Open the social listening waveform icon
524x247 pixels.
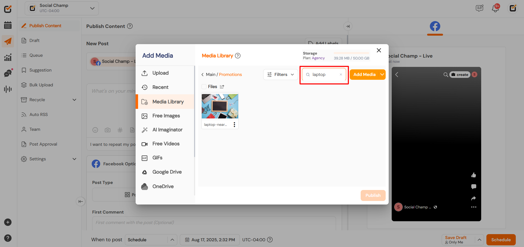tap(8, 89)
